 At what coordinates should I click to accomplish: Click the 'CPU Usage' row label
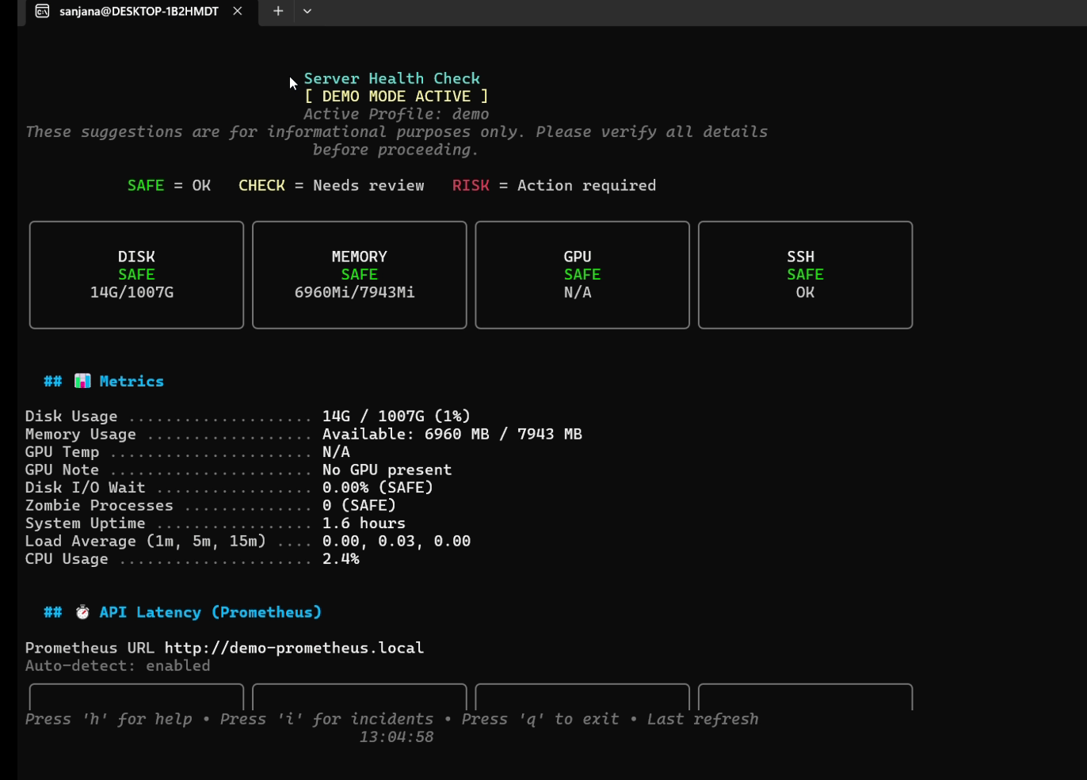[67, 558]
